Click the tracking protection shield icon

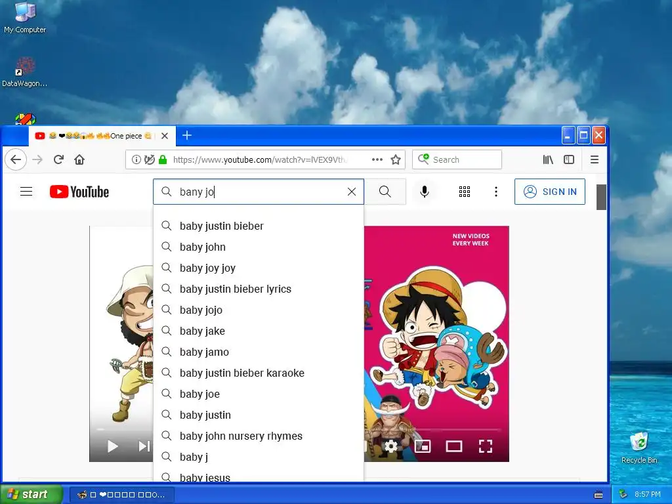pyautogui.click(x=149, y=160)
